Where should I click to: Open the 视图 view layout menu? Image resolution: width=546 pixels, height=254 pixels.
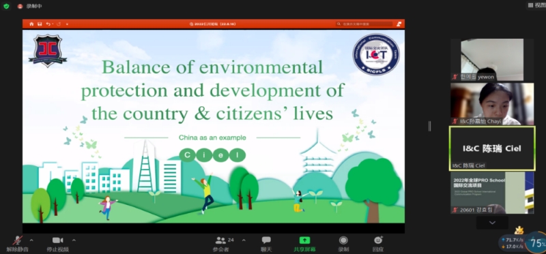click(x=536, y=5)
